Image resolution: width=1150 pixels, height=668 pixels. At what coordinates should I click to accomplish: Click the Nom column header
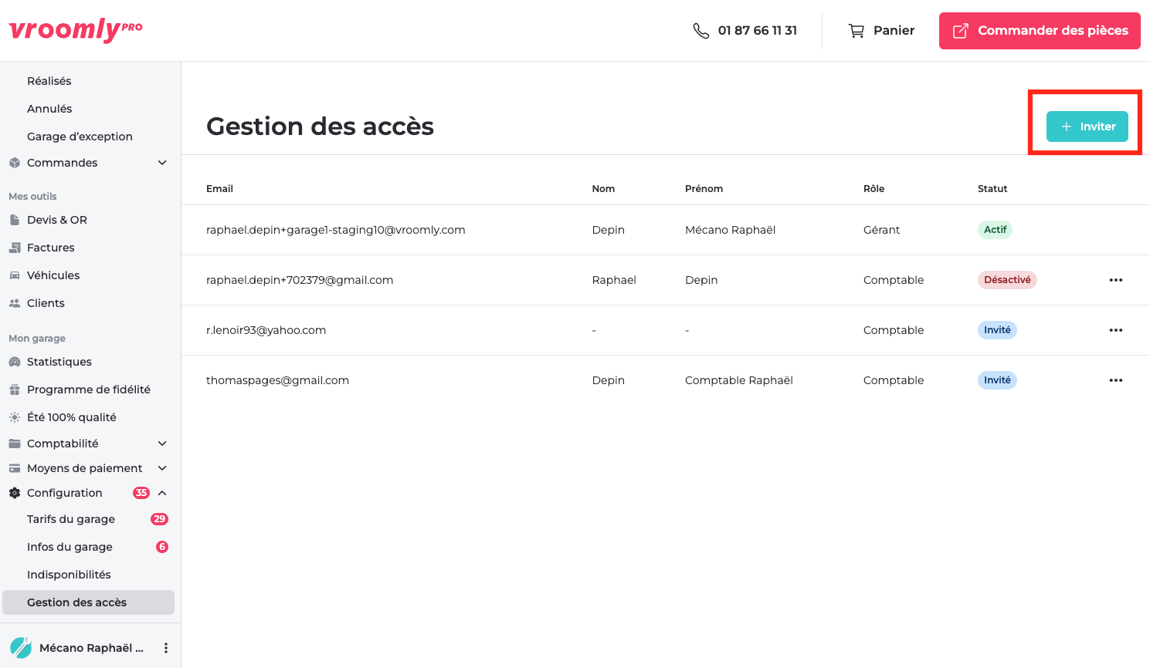[603, 189]
